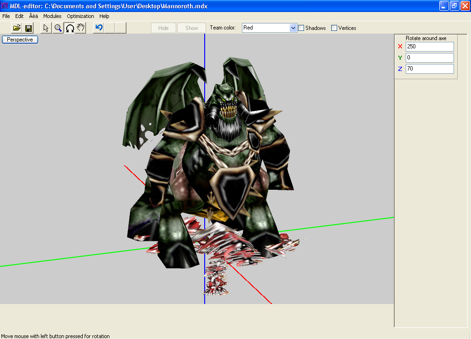Image resolution: width=471 pixels, height=339 pixels.
Task: Save the model using floppy disk icon
Action: tap(29, 28)
